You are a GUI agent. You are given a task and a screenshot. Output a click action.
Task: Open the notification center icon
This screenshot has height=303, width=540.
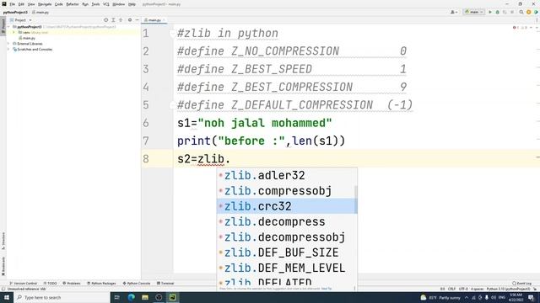tap(531, 297)
